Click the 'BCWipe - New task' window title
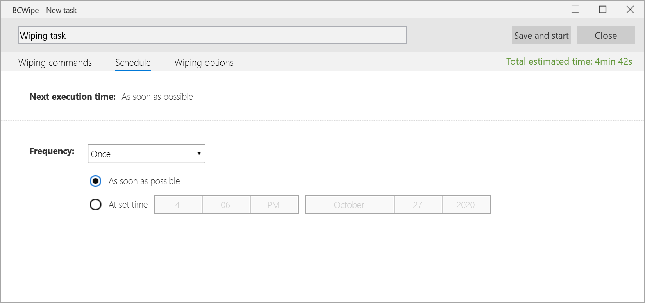 (45, 10)
